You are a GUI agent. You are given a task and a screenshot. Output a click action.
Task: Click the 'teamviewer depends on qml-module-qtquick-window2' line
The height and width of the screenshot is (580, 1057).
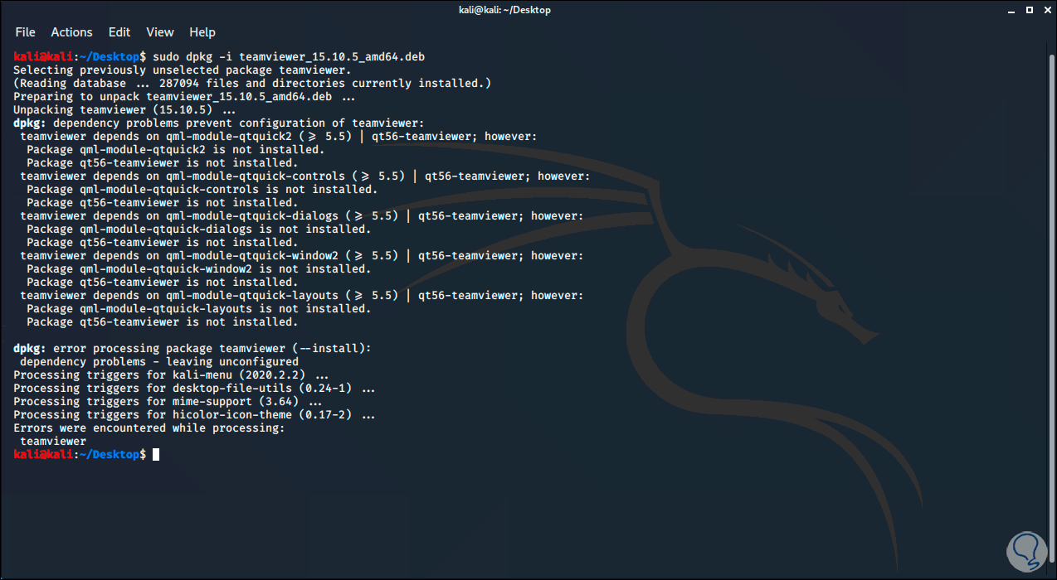coord(302,255)
